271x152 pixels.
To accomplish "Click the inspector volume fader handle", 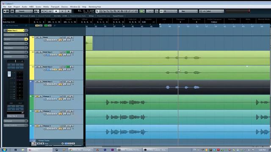I will pyautogui.click(x=9, y=74).
